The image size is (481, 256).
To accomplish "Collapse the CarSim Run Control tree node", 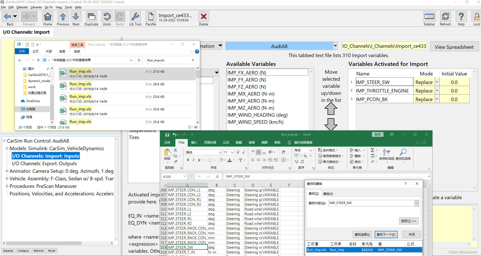I will point(5,141).
